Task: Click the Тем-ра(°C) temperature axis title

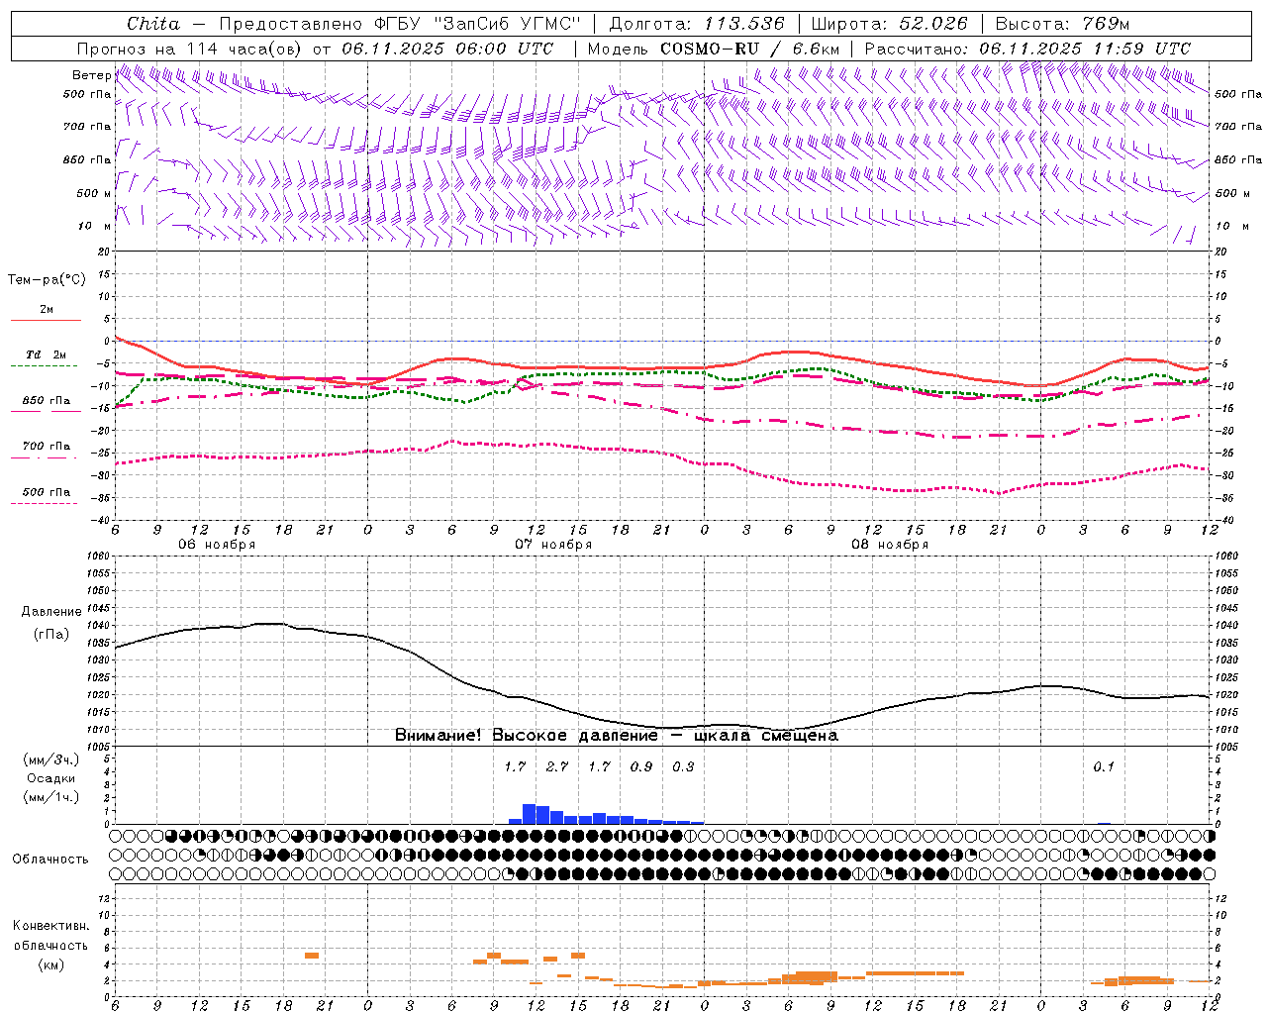Action: (x=47, y=280)
